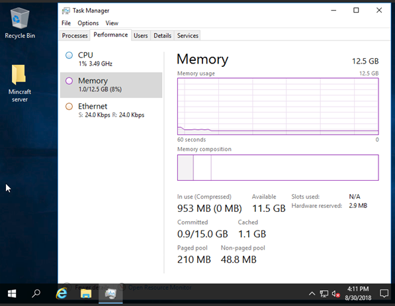
Task: Click the taskbar clock 4:11 PM
Action: coord(358,293)
